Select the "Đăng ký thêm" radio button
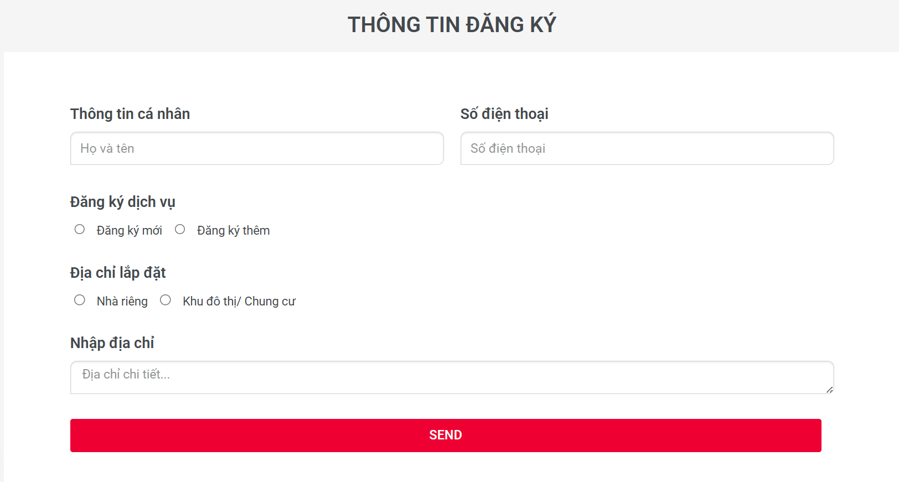 (x=180, y=229)
